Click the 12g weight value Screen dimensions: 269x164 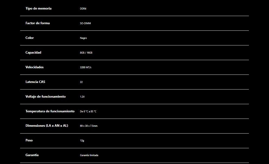tap(82, 141)
